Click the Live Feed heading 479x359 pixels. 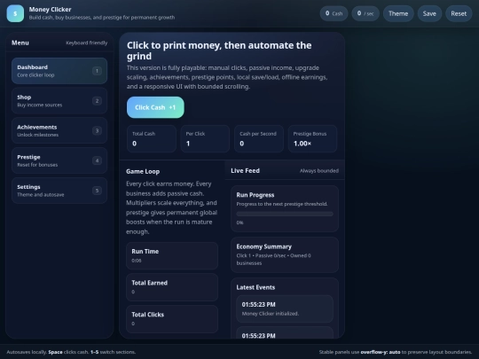[x=246, y=171]
